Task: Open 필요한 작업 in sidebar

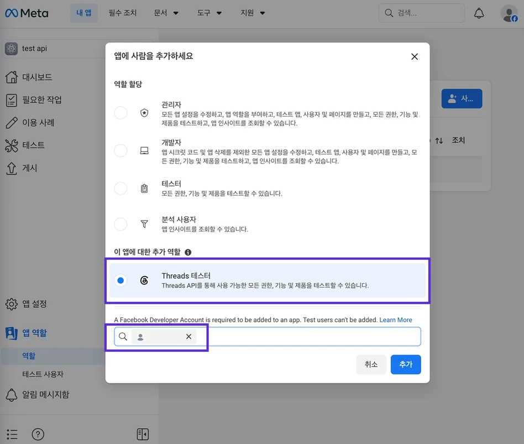Action: 42,100
